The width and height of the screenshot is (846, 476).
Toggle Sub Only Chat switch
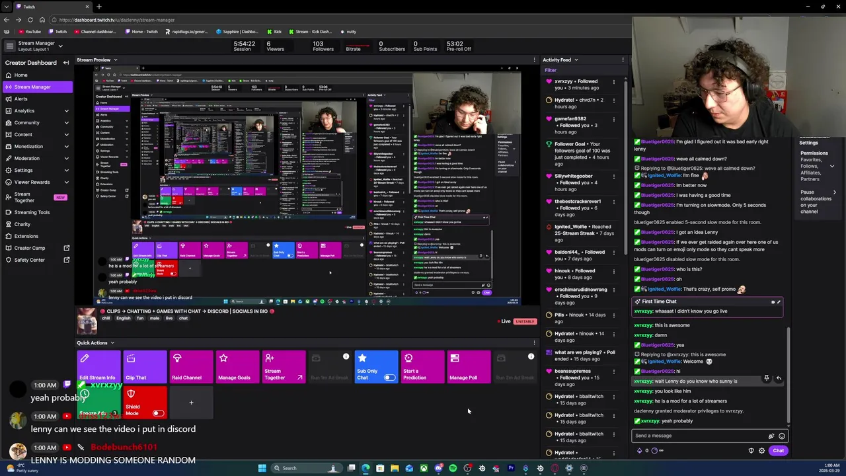tap(389, 377)
